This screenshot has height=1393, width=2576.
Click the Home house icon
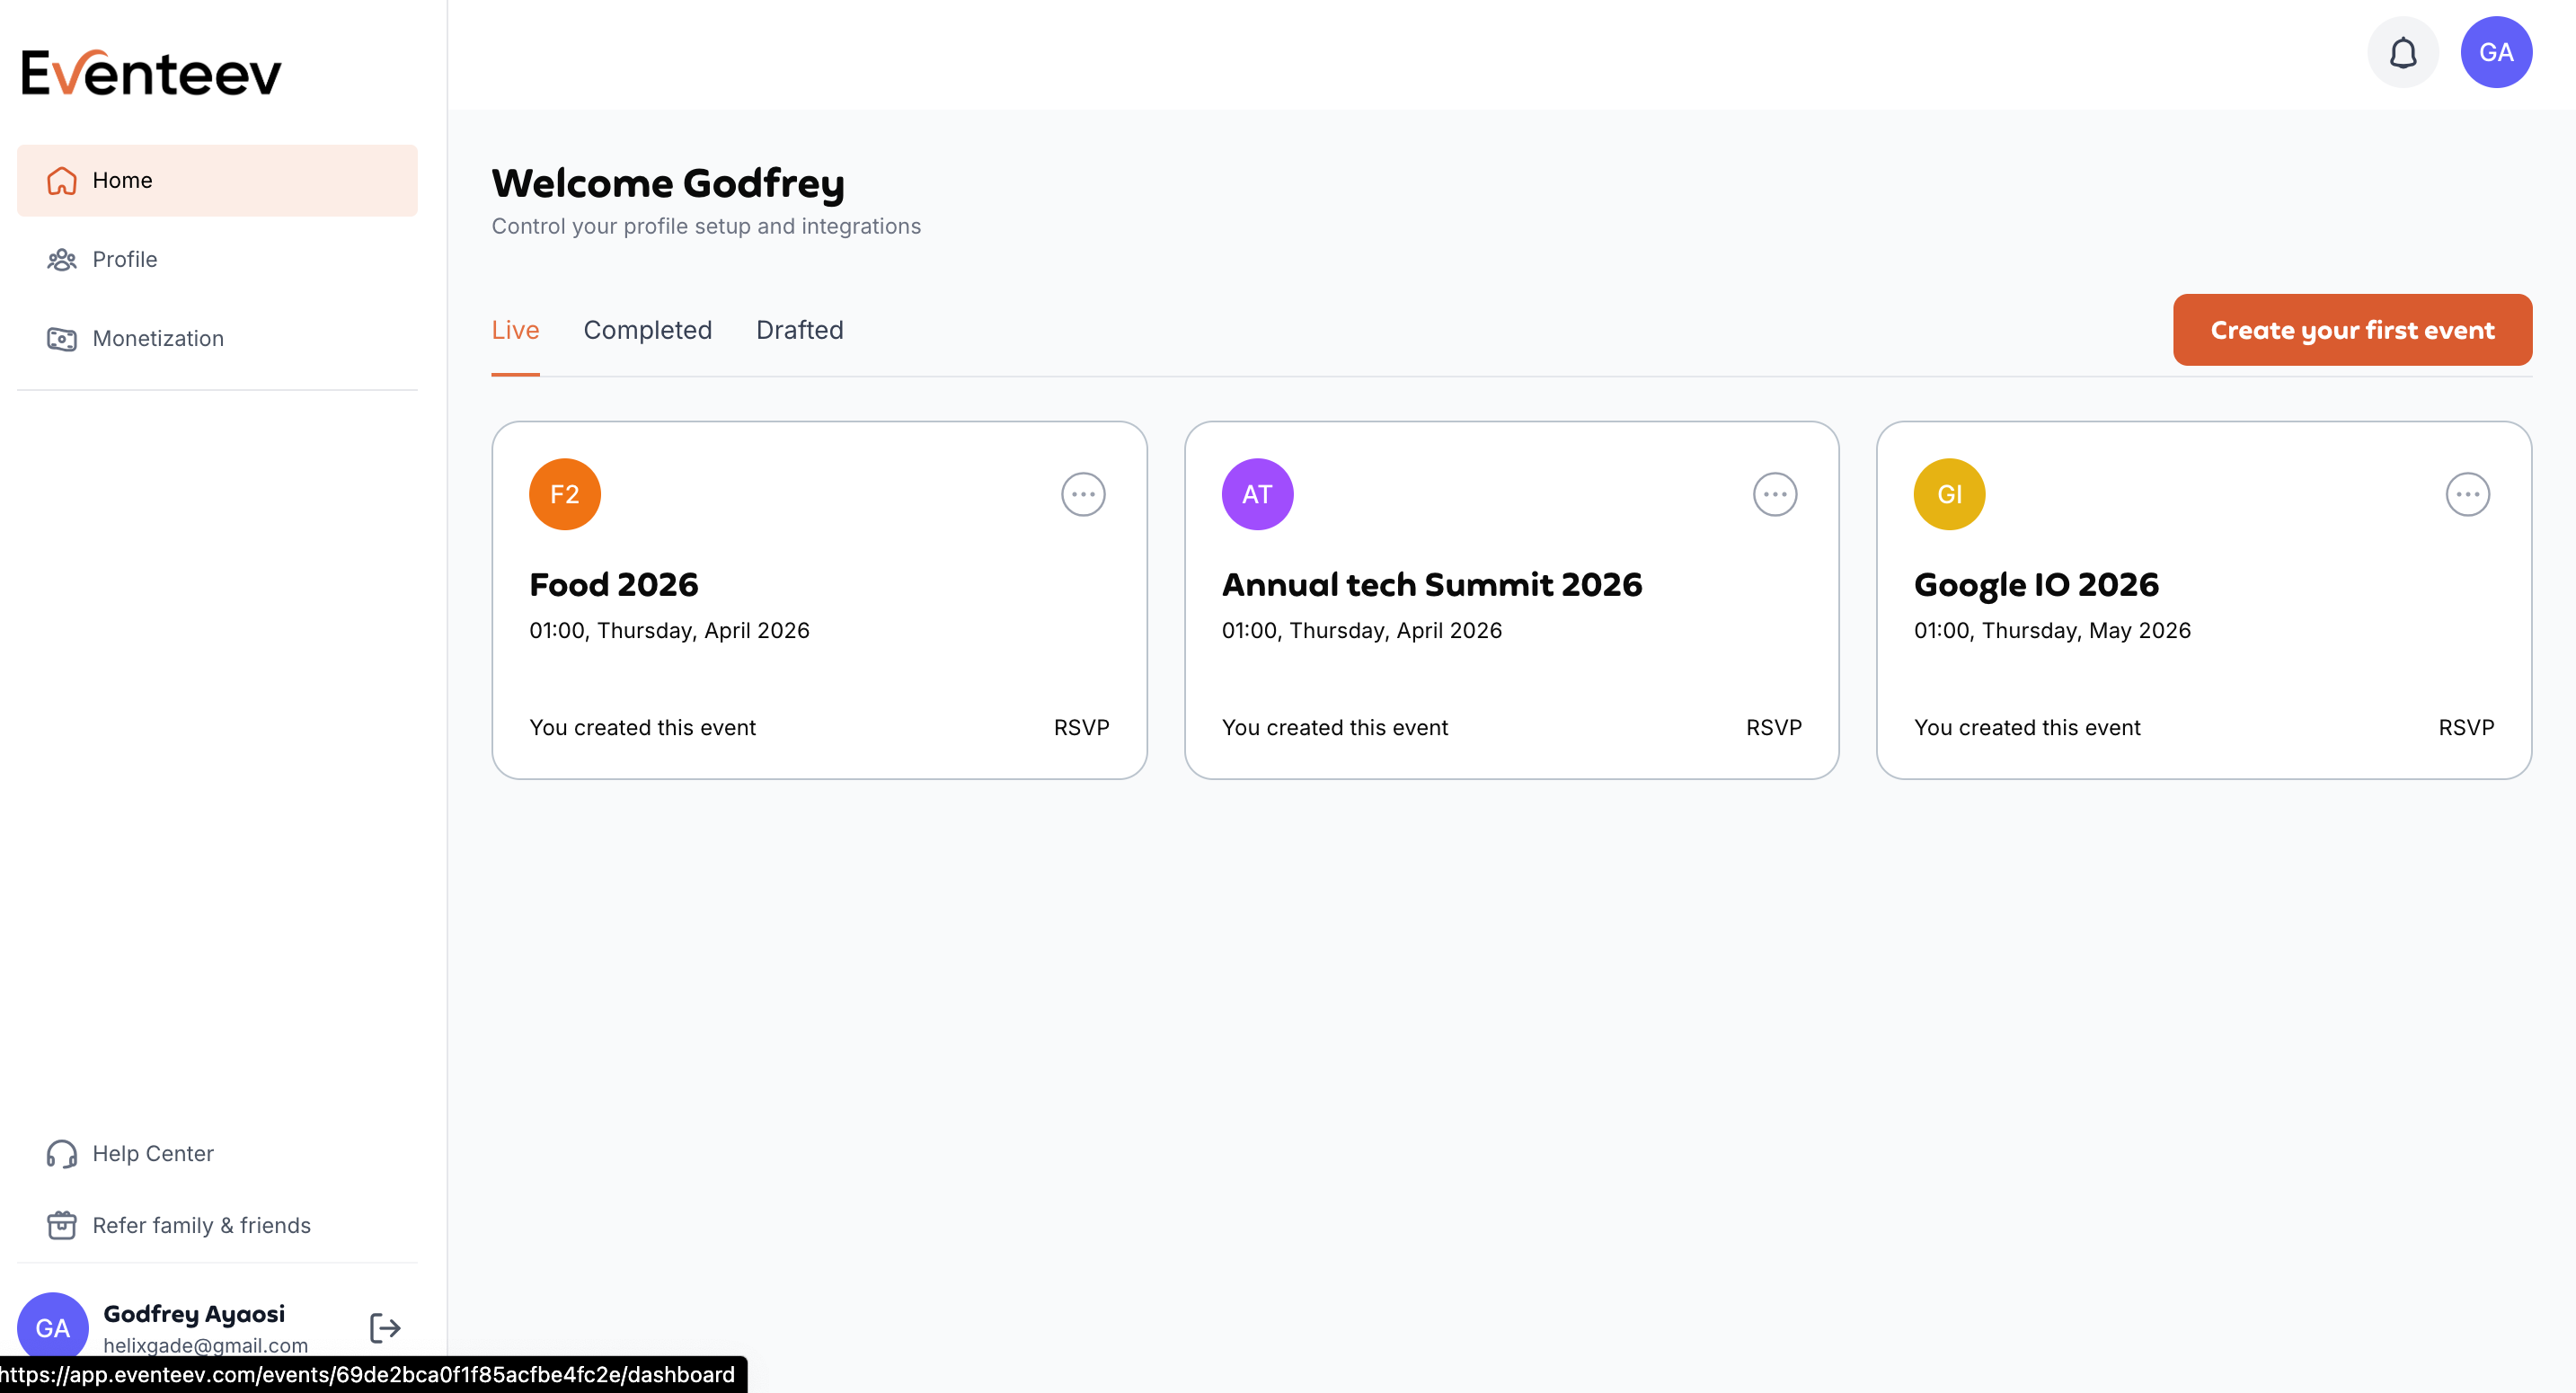tap(62, 180)
